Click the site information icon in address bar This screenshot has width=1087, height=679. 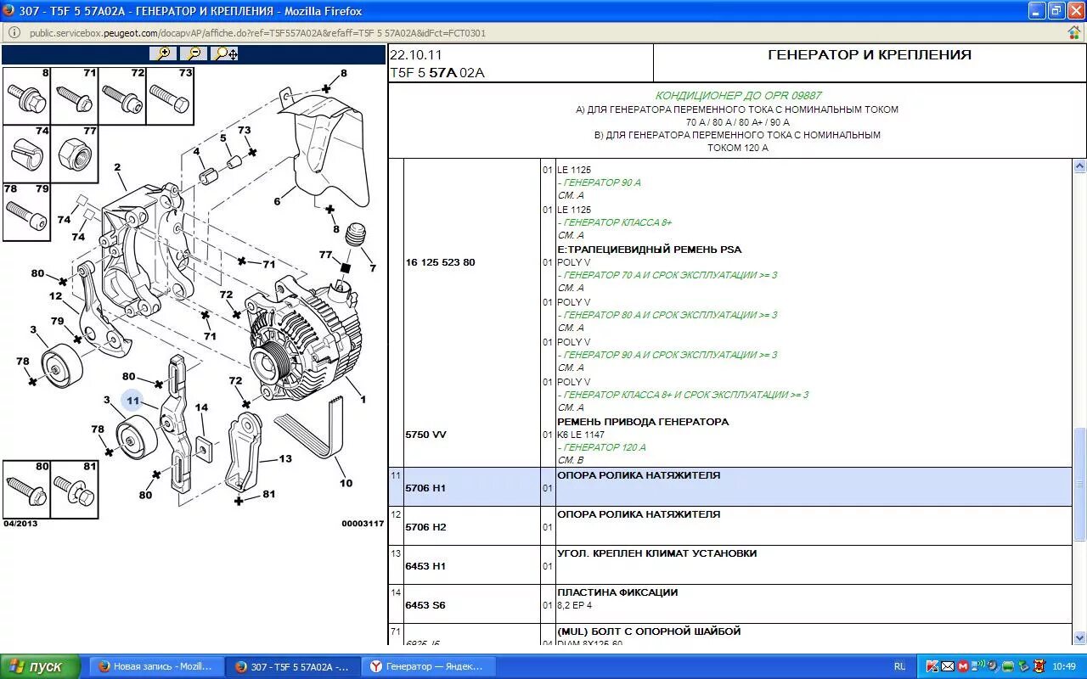[x=14, y=33]
